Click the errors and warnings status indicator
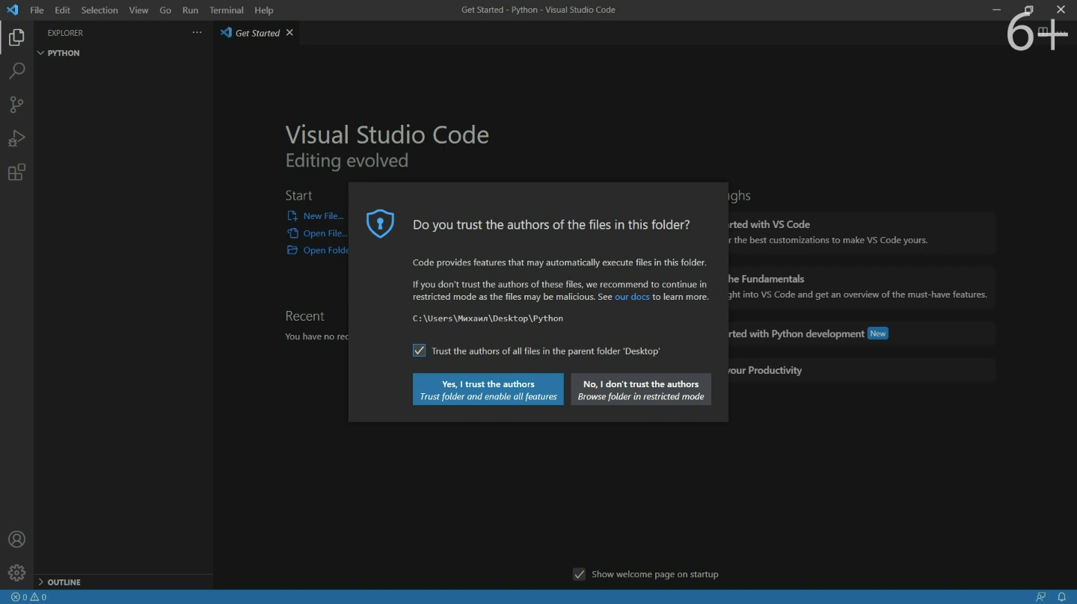 coord(28,597)
